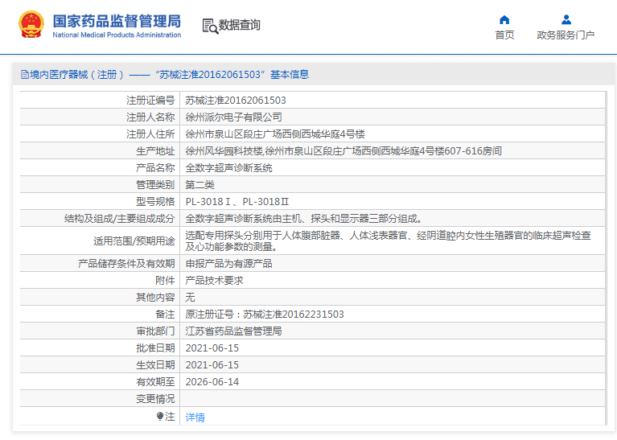Go to 首页 text label
The image size is (617, 440).
point(504,35)
